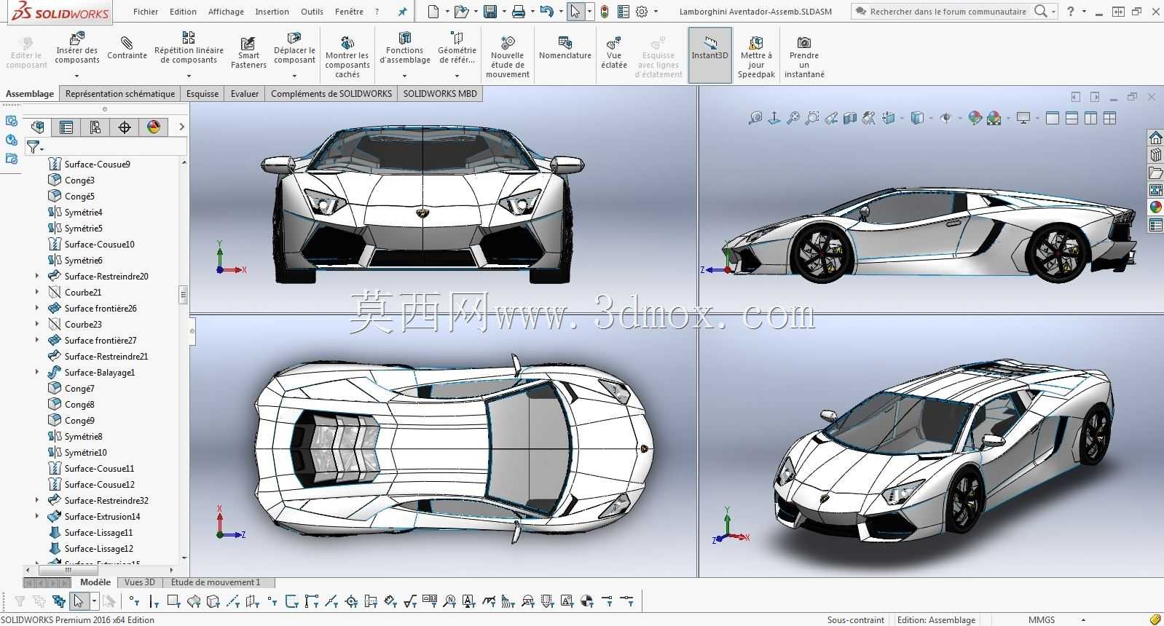Viewport: 1164px width, 626px height.
Task: Expand Surface-Balayage1 tree node
Action: point(37,372)
